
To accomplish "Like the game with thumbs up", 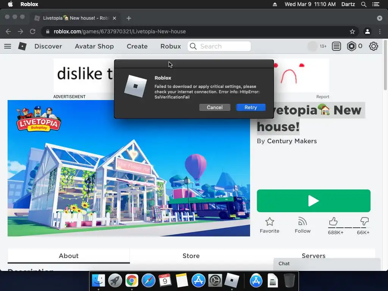I will [x=333, y=221].
